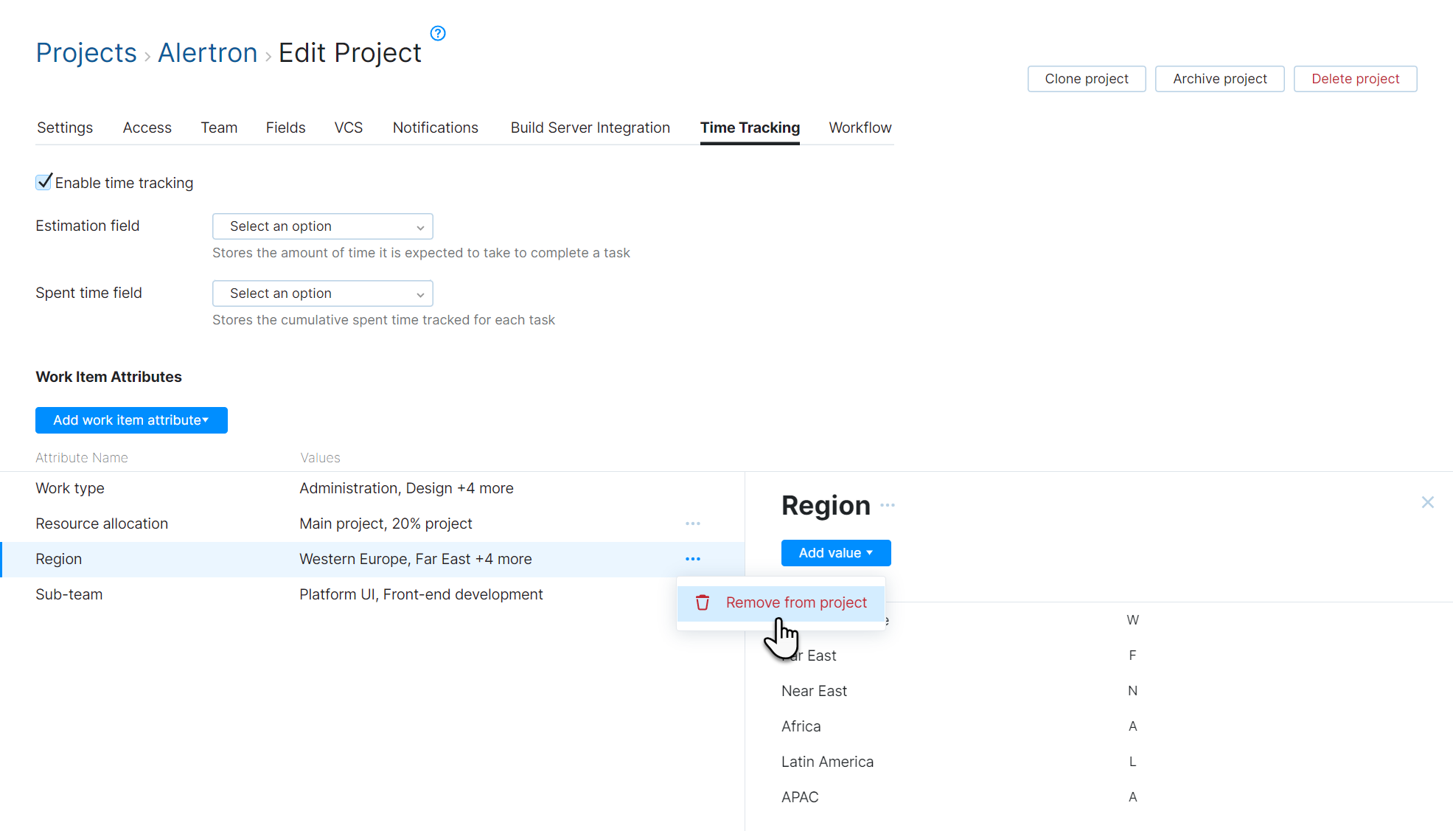
Task: Disable the Enable time tracking checkbox
Action: click(43, 181)
